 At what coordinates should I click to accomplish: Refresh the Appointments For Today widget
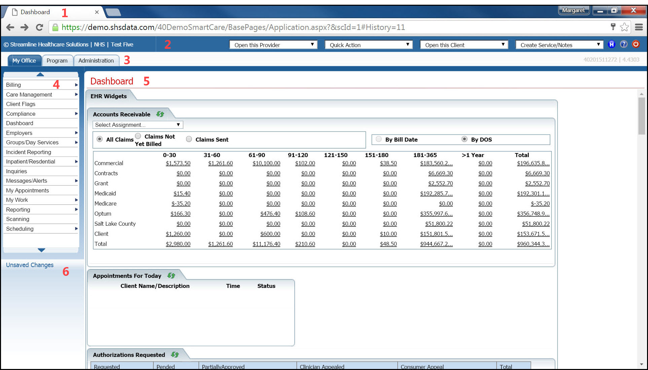171,276
